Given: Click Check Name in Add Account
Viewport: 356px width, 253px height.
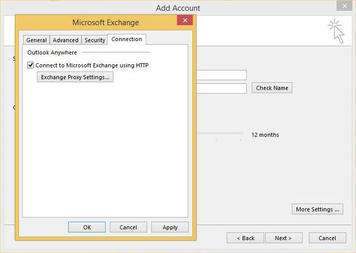Looking at the screenshot, I should (272, 88).
